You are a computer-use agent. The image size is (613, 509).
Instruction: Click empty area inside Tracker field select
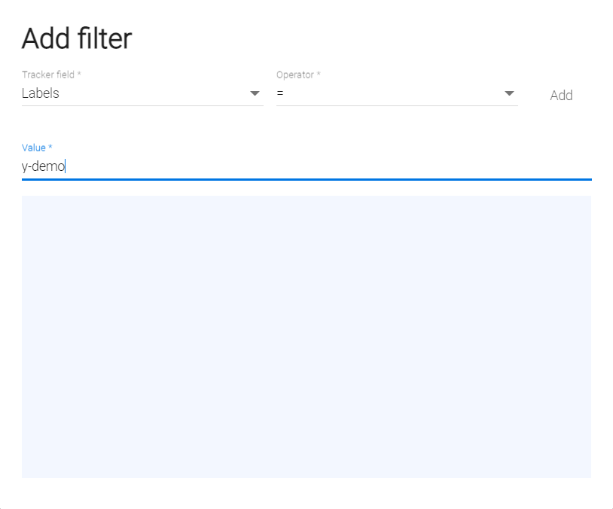(x=151, y=94)
